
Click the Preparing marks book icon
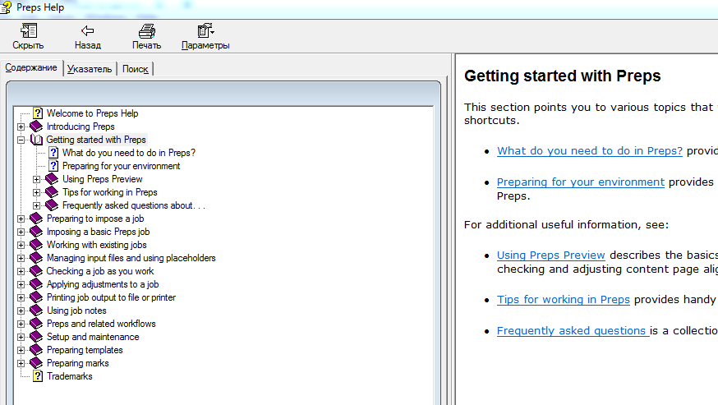[36, 363]
